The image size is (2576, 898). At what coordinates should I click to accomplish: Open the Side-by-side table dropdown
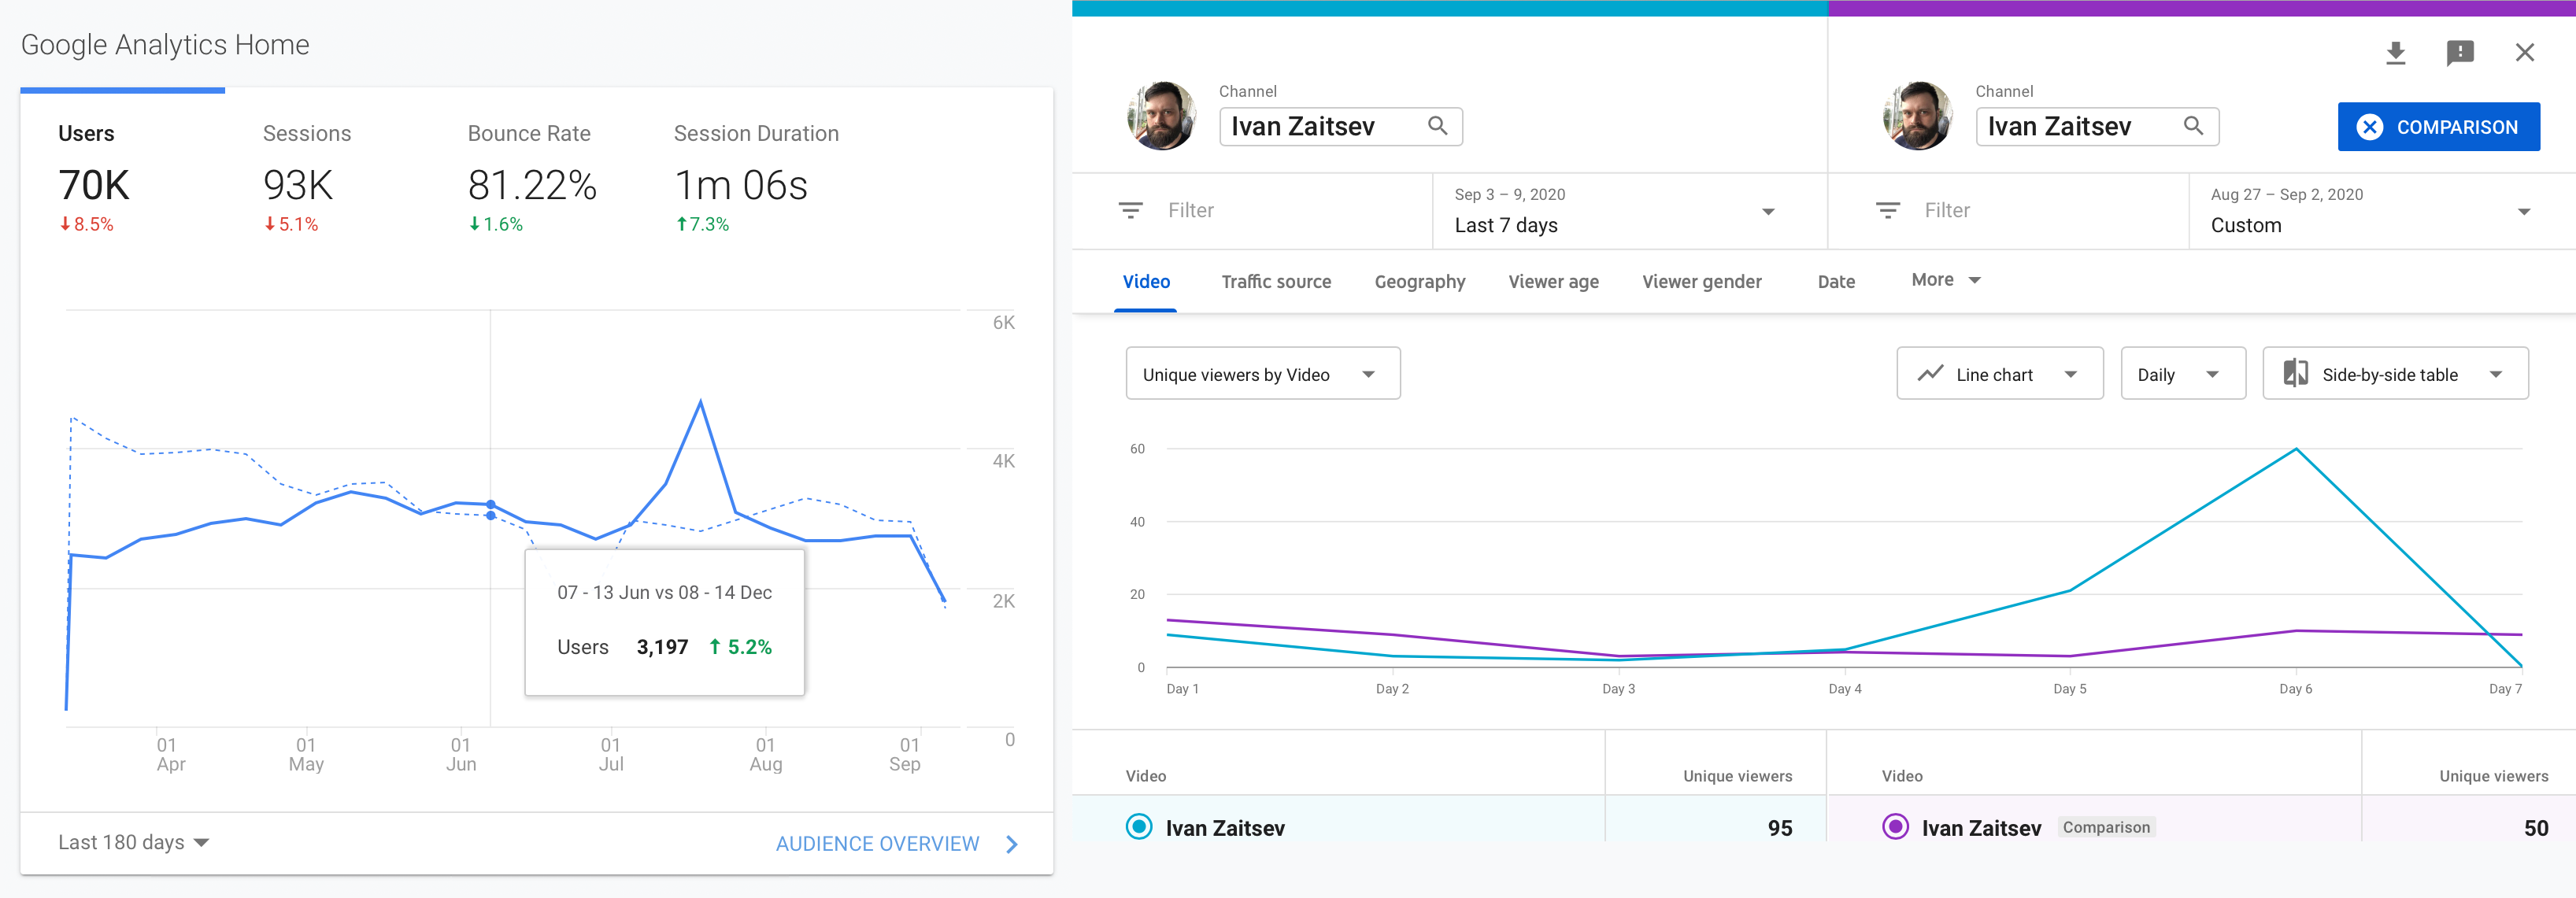click(x=2395, y=373)
